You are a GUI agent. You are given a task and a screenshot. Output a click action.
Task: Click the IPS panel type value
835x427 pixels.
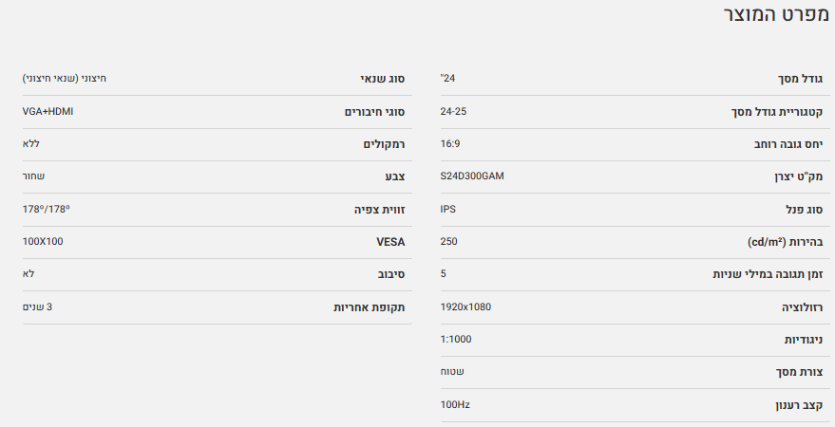[x=448, y=209]
